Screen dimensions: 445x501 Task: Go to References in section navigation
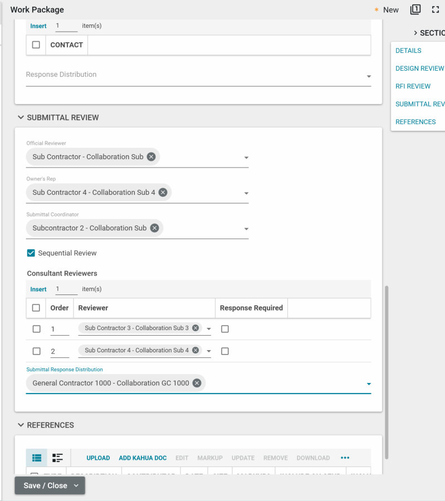415,122
